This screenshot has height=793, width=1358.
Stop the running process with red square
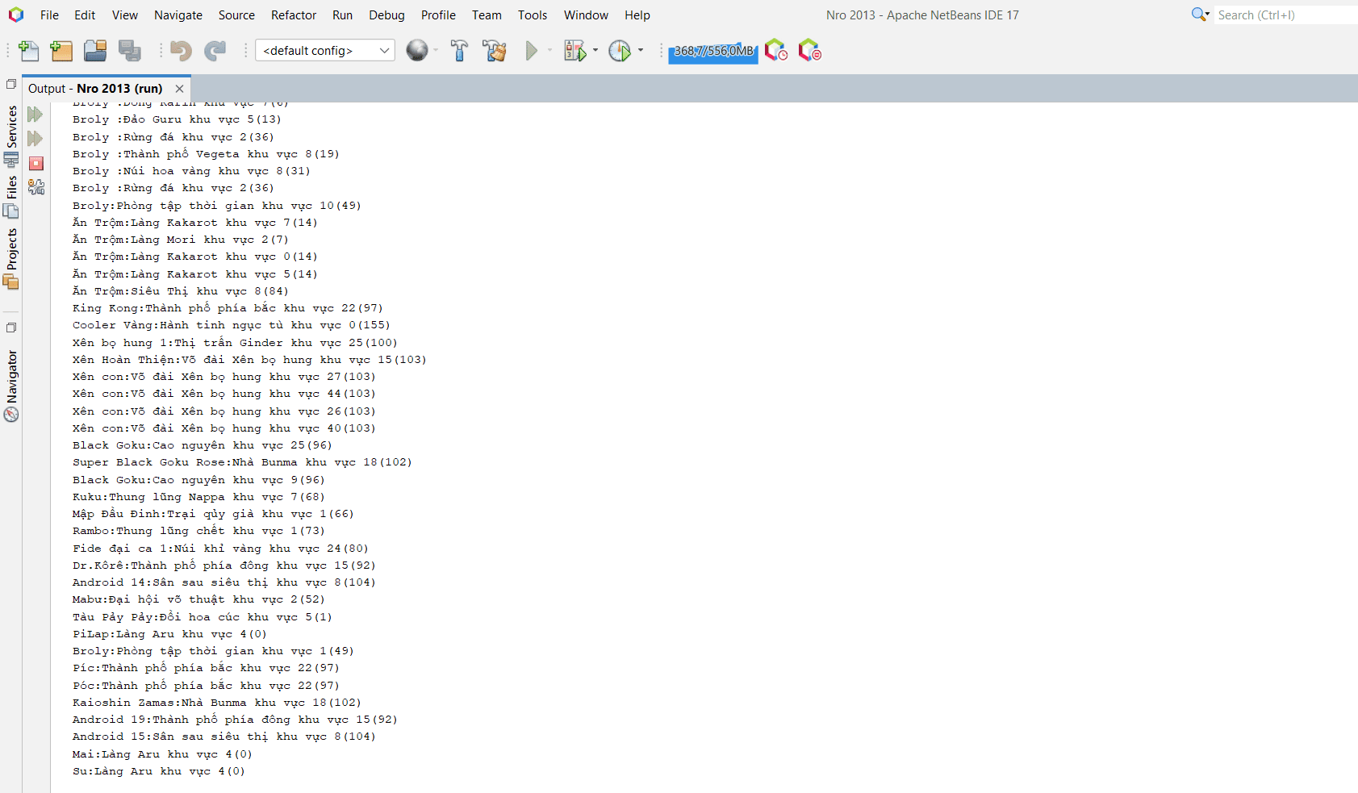[x=36, y=163]
